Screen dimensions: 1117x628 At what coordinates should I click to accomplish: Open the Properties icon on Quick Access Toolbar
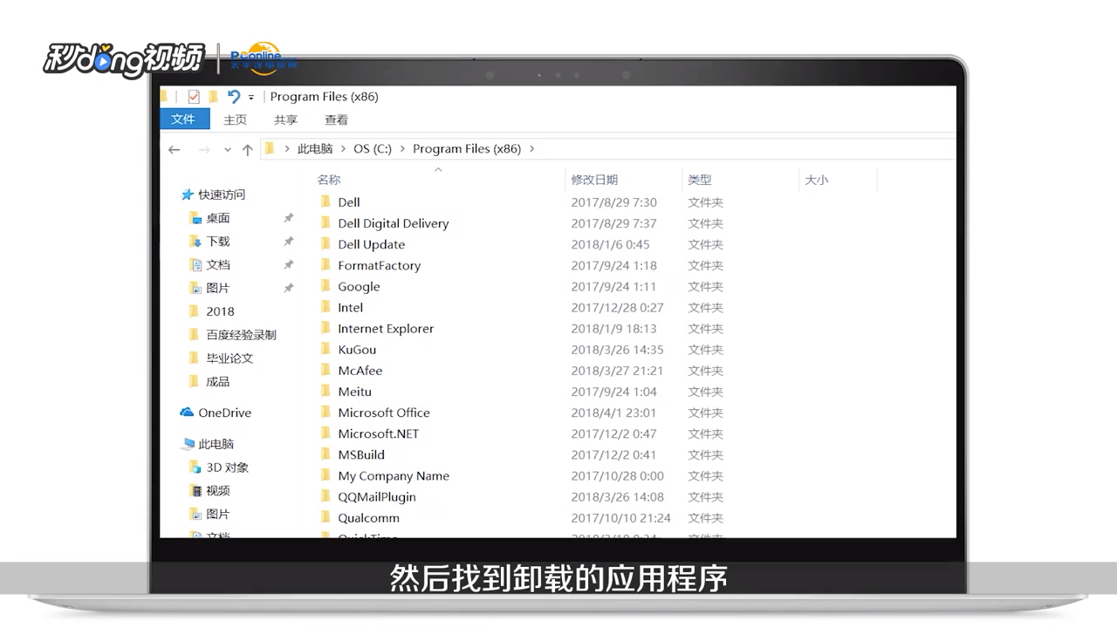(194, 96)
